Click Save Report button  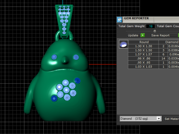[164, 35]
